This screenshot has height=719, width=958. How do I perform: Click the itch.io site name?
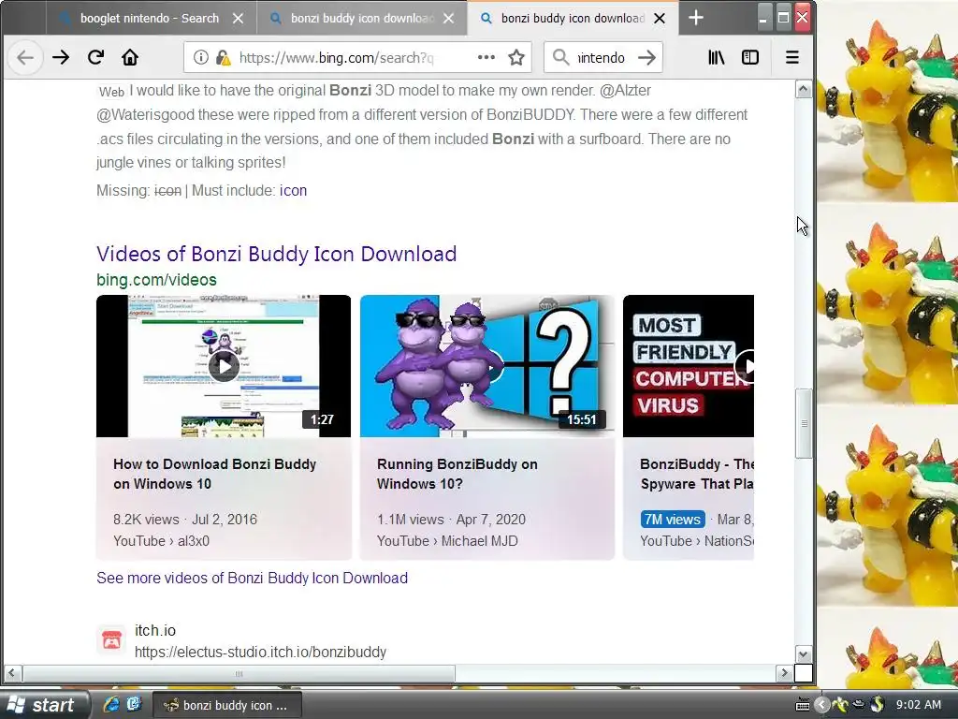[155, 630]
